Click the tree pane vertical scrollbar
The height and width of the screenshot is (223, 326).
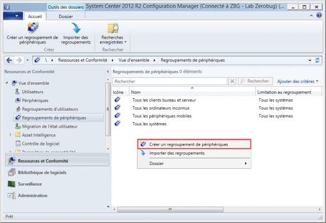pyautogui.click(x=108, y=109)
